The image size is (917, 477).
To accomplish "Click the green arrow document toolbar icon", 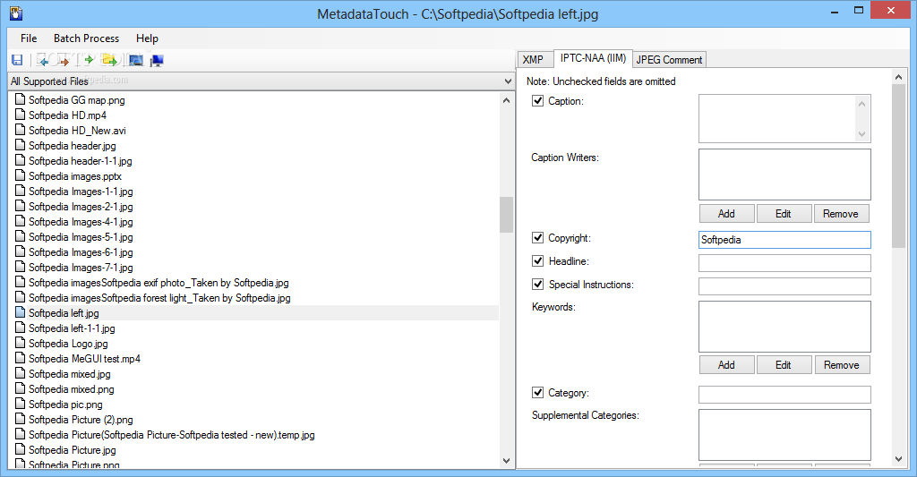I will (88, 60).
